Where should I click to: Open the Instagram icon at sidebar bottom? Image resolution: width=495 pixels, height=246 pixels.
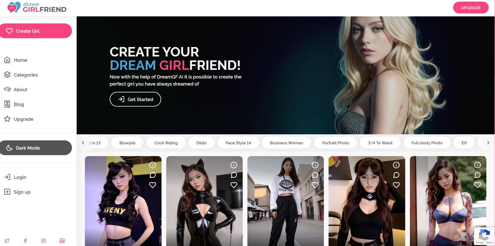[44, 241]
